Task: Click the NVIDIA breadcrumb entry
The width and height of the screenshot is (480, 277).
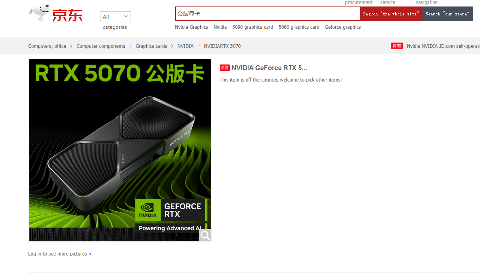Action: pyautogui.click(x=185, y=46)
